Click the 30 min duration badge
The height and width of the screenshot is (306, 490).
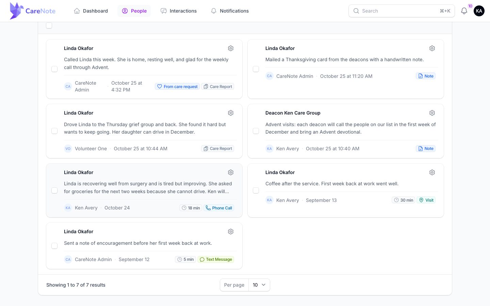403,200
